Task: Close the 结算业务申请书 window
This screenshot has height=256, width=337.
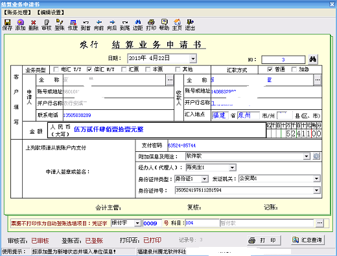Action: pos(332,5)
